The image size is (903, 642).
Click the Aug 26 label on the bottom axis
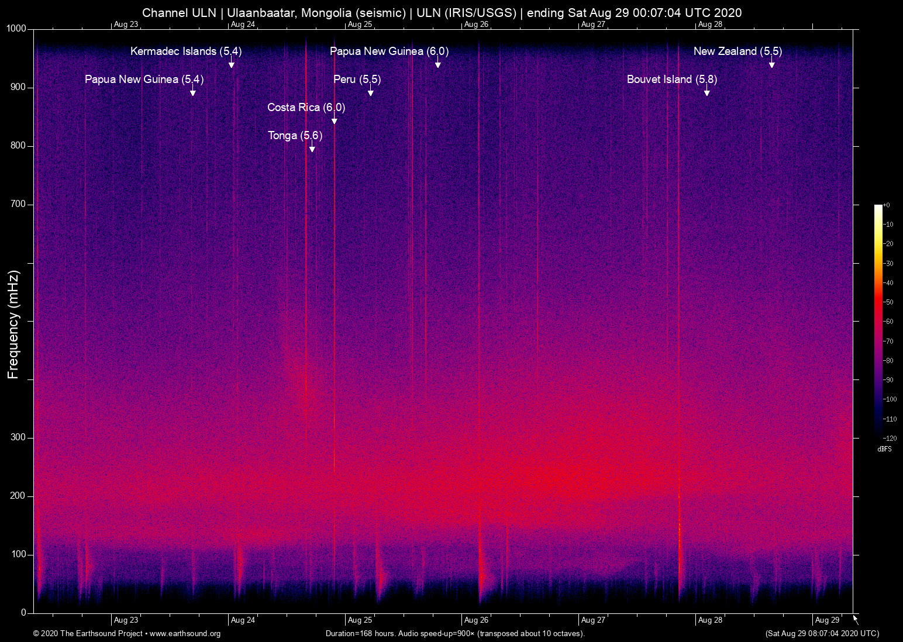pos(476,620)
